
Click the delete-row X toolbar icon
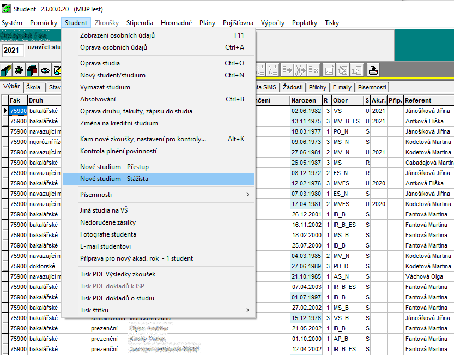coord(313,70)
